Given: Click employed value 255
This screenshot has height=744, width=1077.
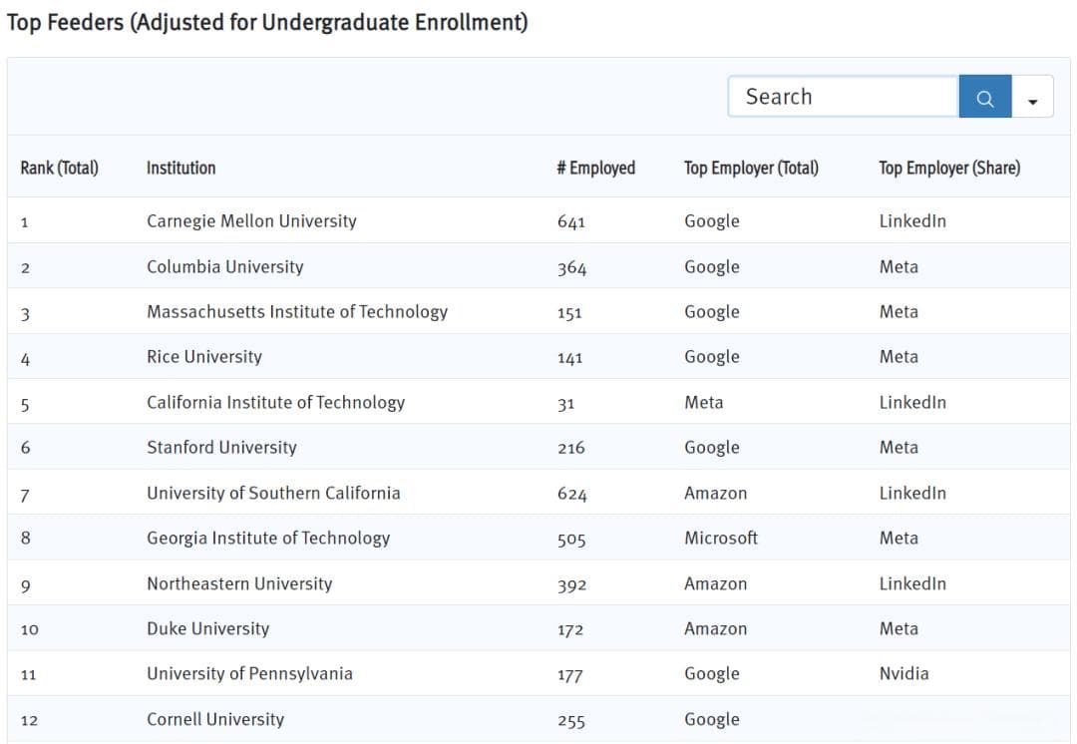Looking at the screenshot, I should pos(570,720).
